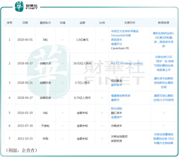Open 阳光保险 investor link
179x157 pixels.
click(x=116, y=109)
